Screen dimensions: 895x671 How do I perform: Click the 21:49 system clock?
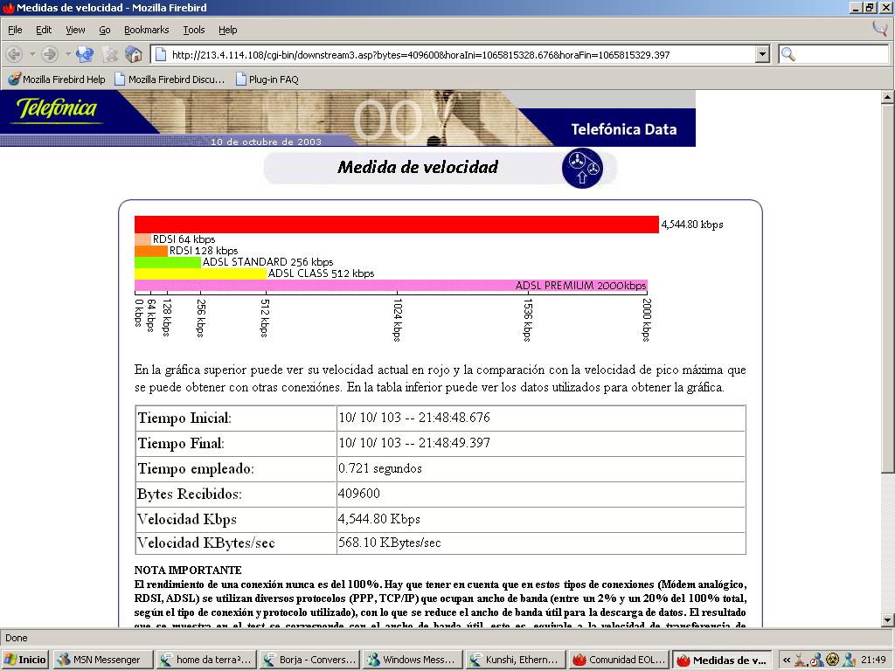pos(874,660)
